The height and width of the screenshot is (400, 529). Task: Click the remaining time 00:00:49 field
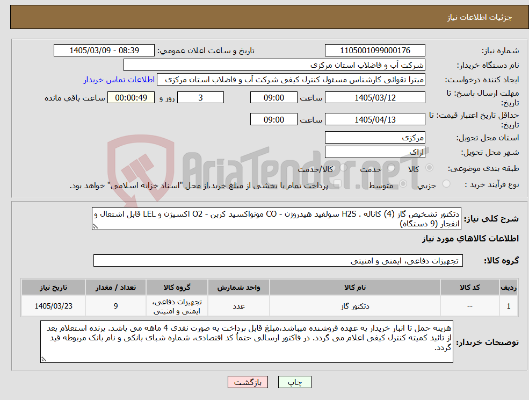(x=131, y=98)
